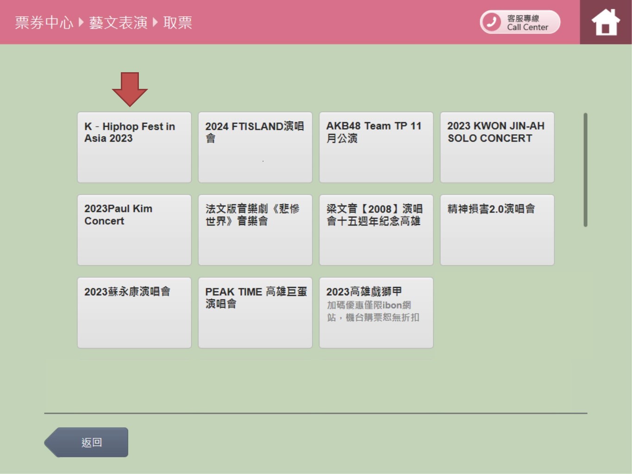Go to the home screen via house icon
The image size is (632, 474).
tap(605, 22)
